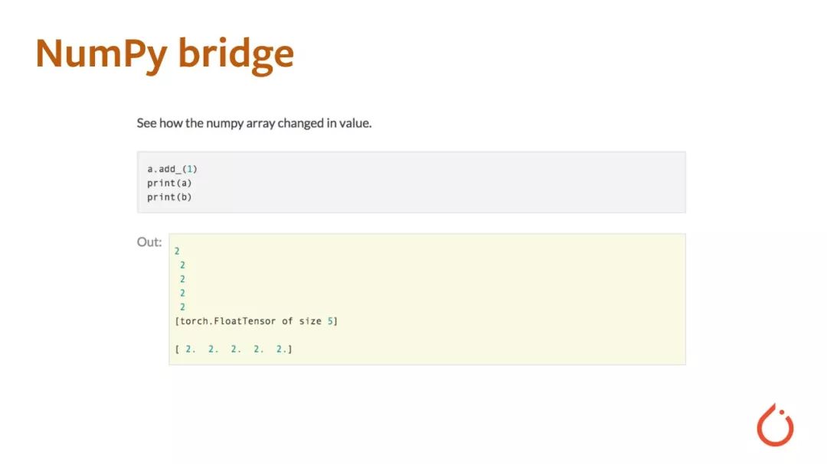Click the first 2 in the output

point(177,251)
